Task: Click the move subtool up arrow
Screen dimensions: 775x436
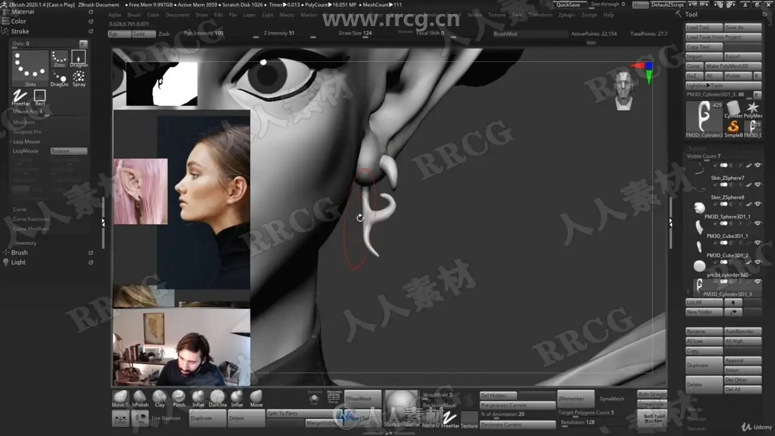Action: pos(733,302)
